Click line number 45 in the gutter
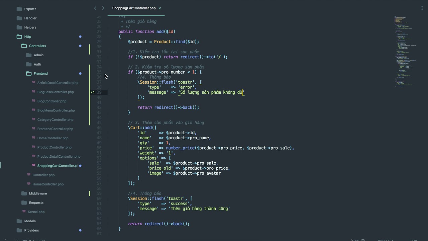This screenshot has width=428, height=241. click(99, 123)
